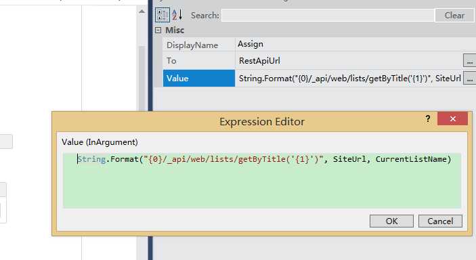Edit the String.Format Value field

[x=349, y=79]
